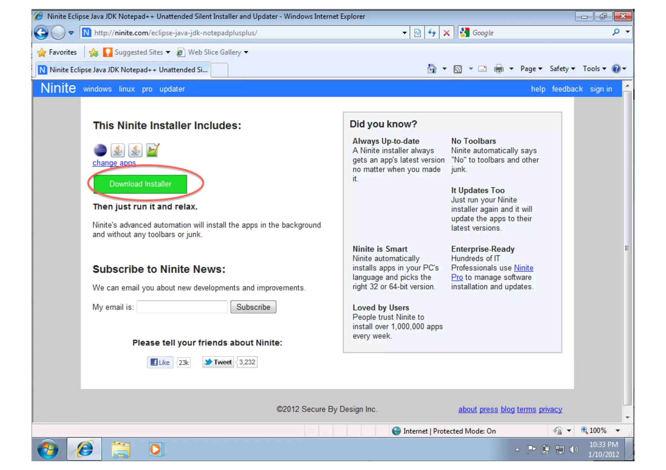Stop page loading with red X icon

(x=446, y=33)
